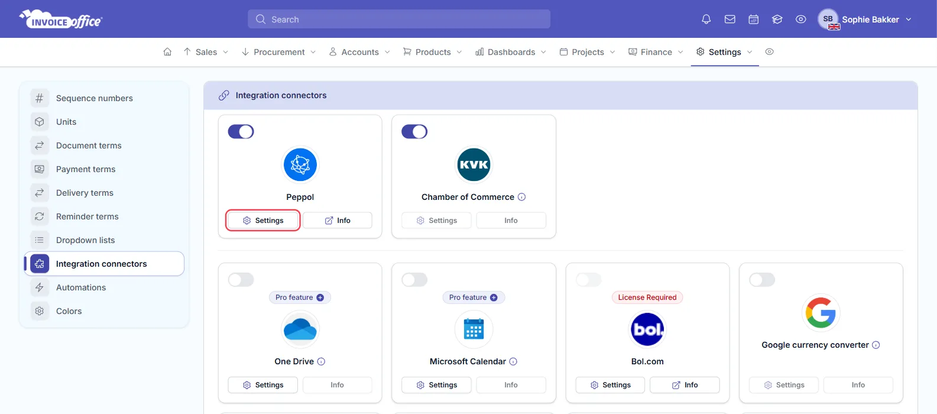The image size is (937, 414).
Task: Expand the Sales menu
Action: tap(206, 52)
